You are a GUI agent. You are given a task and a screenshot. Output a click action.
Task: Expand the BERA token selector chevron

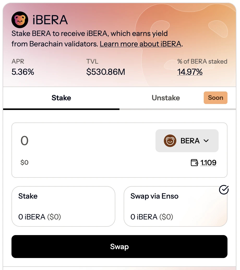[x=206, y=141]
